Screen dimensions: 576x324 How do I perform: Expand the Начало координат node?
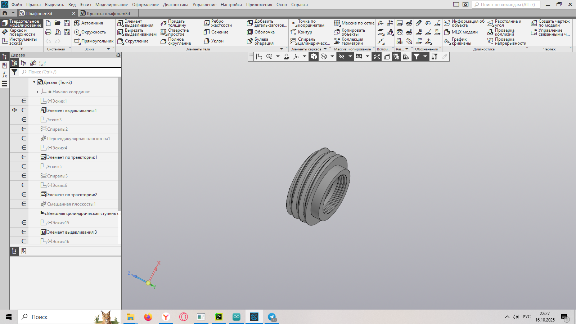38,92
